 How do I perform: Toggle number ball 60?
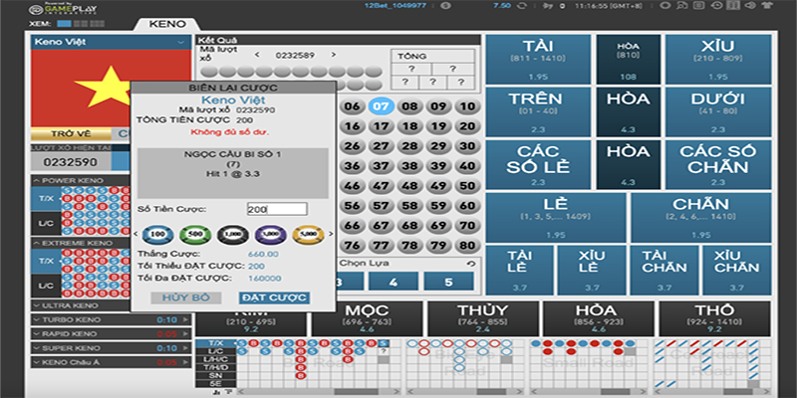pos(467,206)
